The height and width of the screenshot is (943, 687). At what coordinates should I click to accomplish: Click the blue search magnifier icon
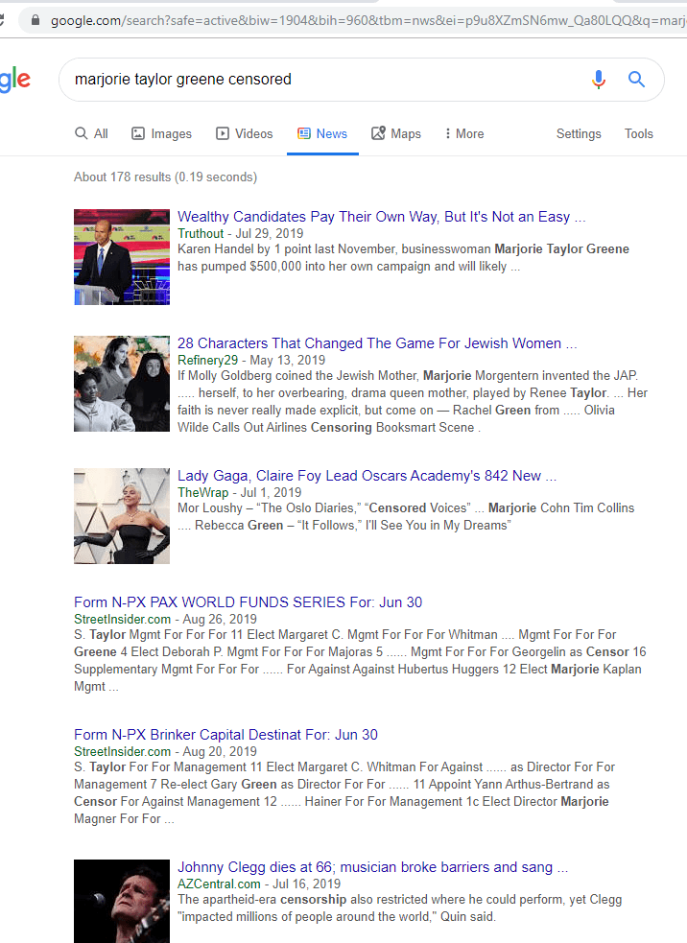[636, 80]
